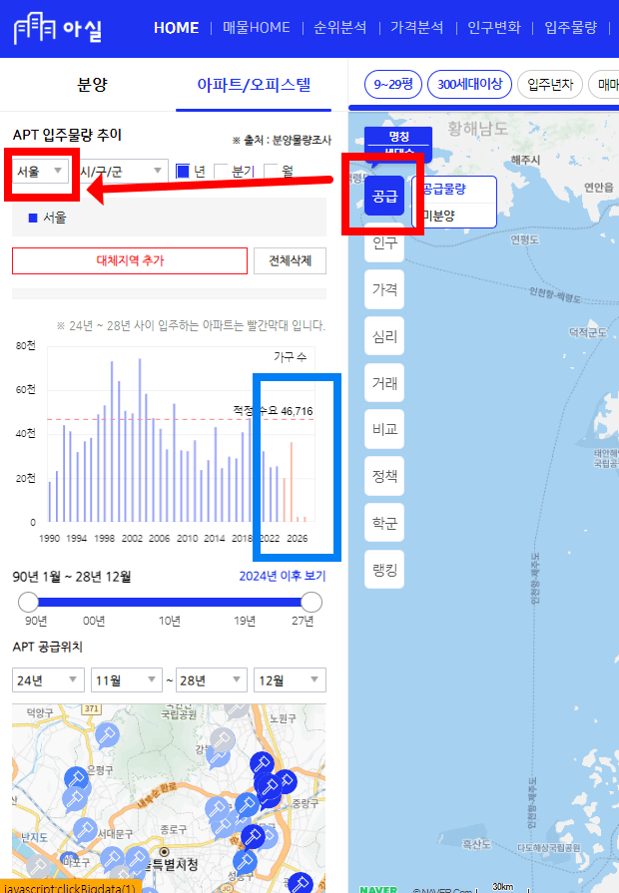
Task: Click the 2024년 이후 보기 link
Action: [283, 576]
